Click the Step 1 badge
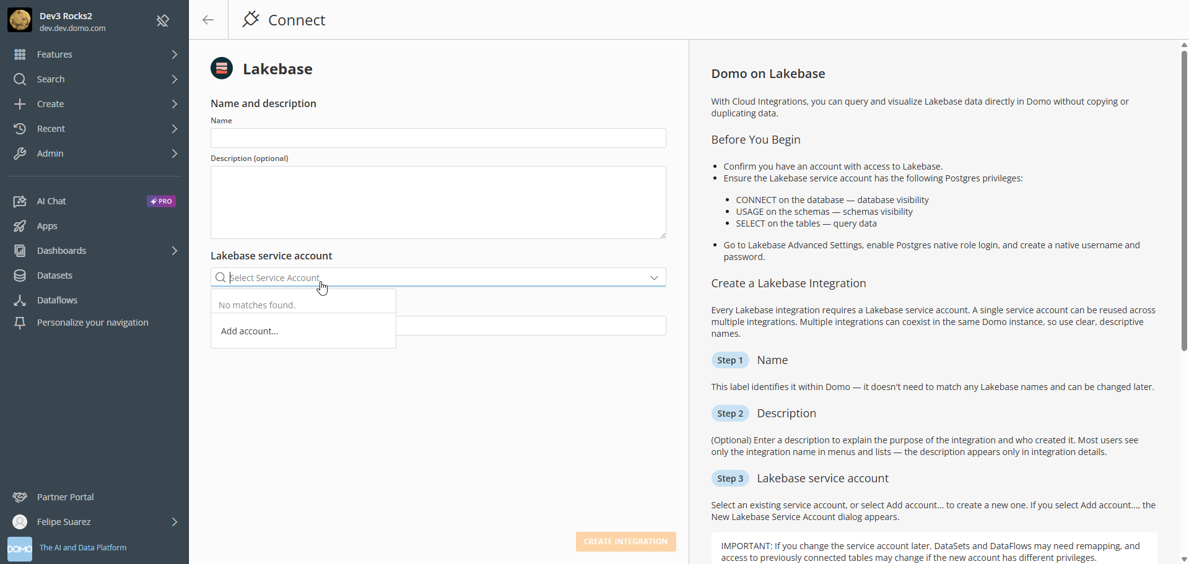The height and width of the screenshot is (564, 1189). [x=730, y=360]
